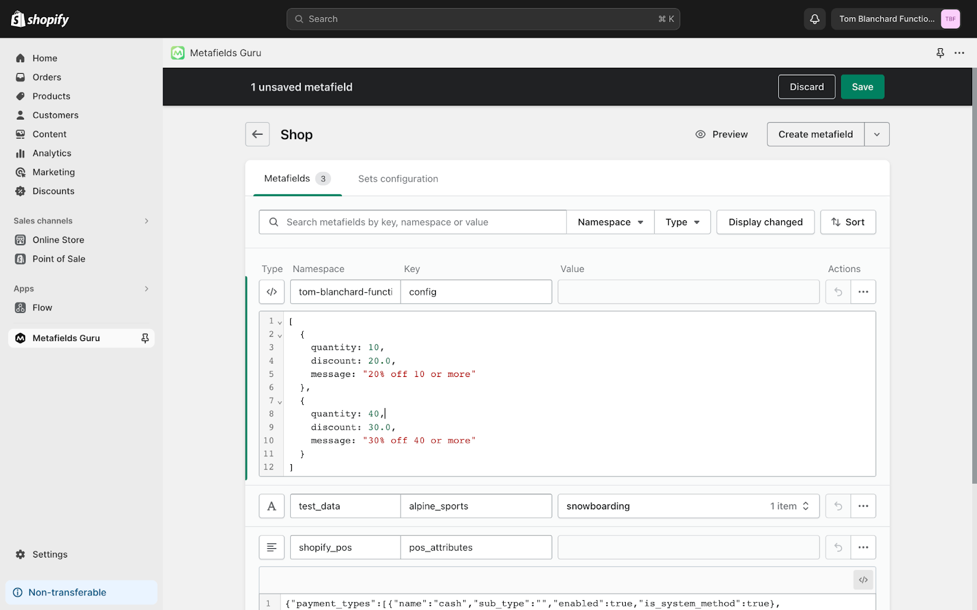Open the notifications bell
Screen dimensions: 977x610
coord(815,19)
